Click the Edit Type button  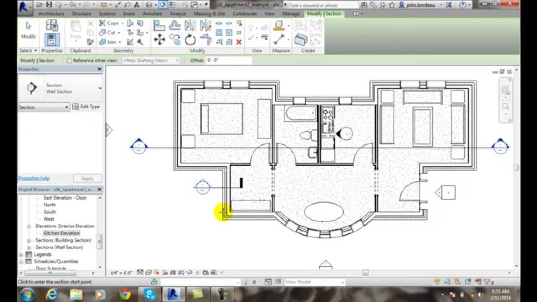coord(86,107)
